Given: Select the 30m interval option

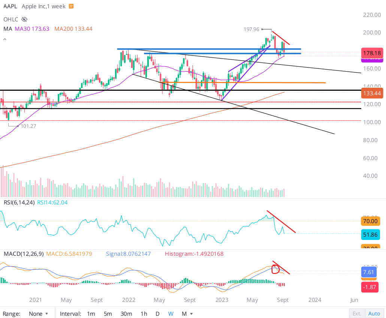Looking at the screenshot, I should 126,313.
